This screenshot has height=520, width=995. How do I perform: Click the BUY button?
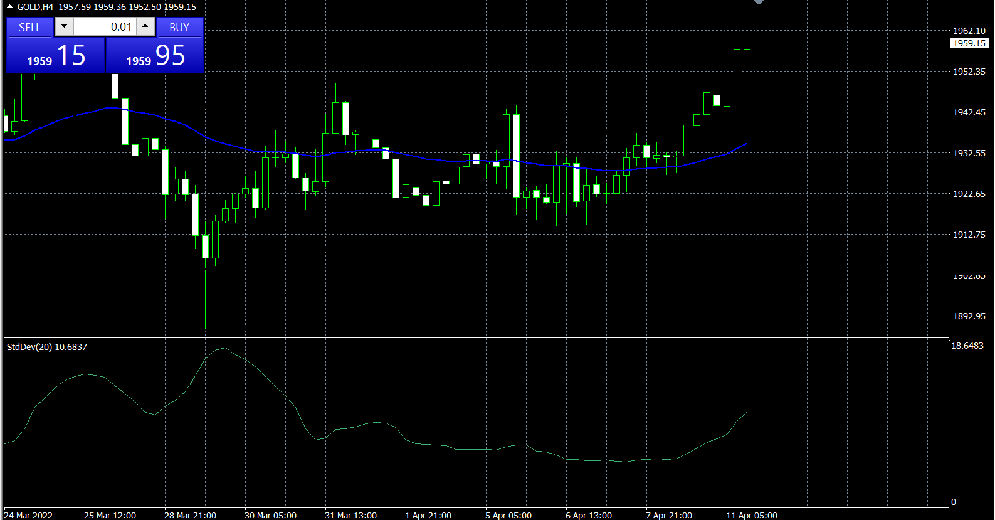coord(179,27)
